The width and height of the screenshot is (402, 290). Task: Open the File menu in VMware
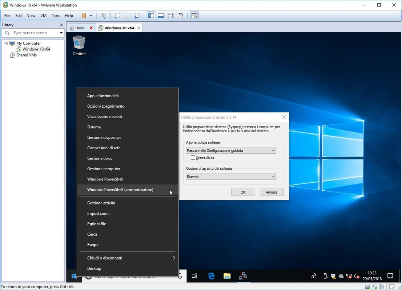pyautogui.click(x=7, y=16)
